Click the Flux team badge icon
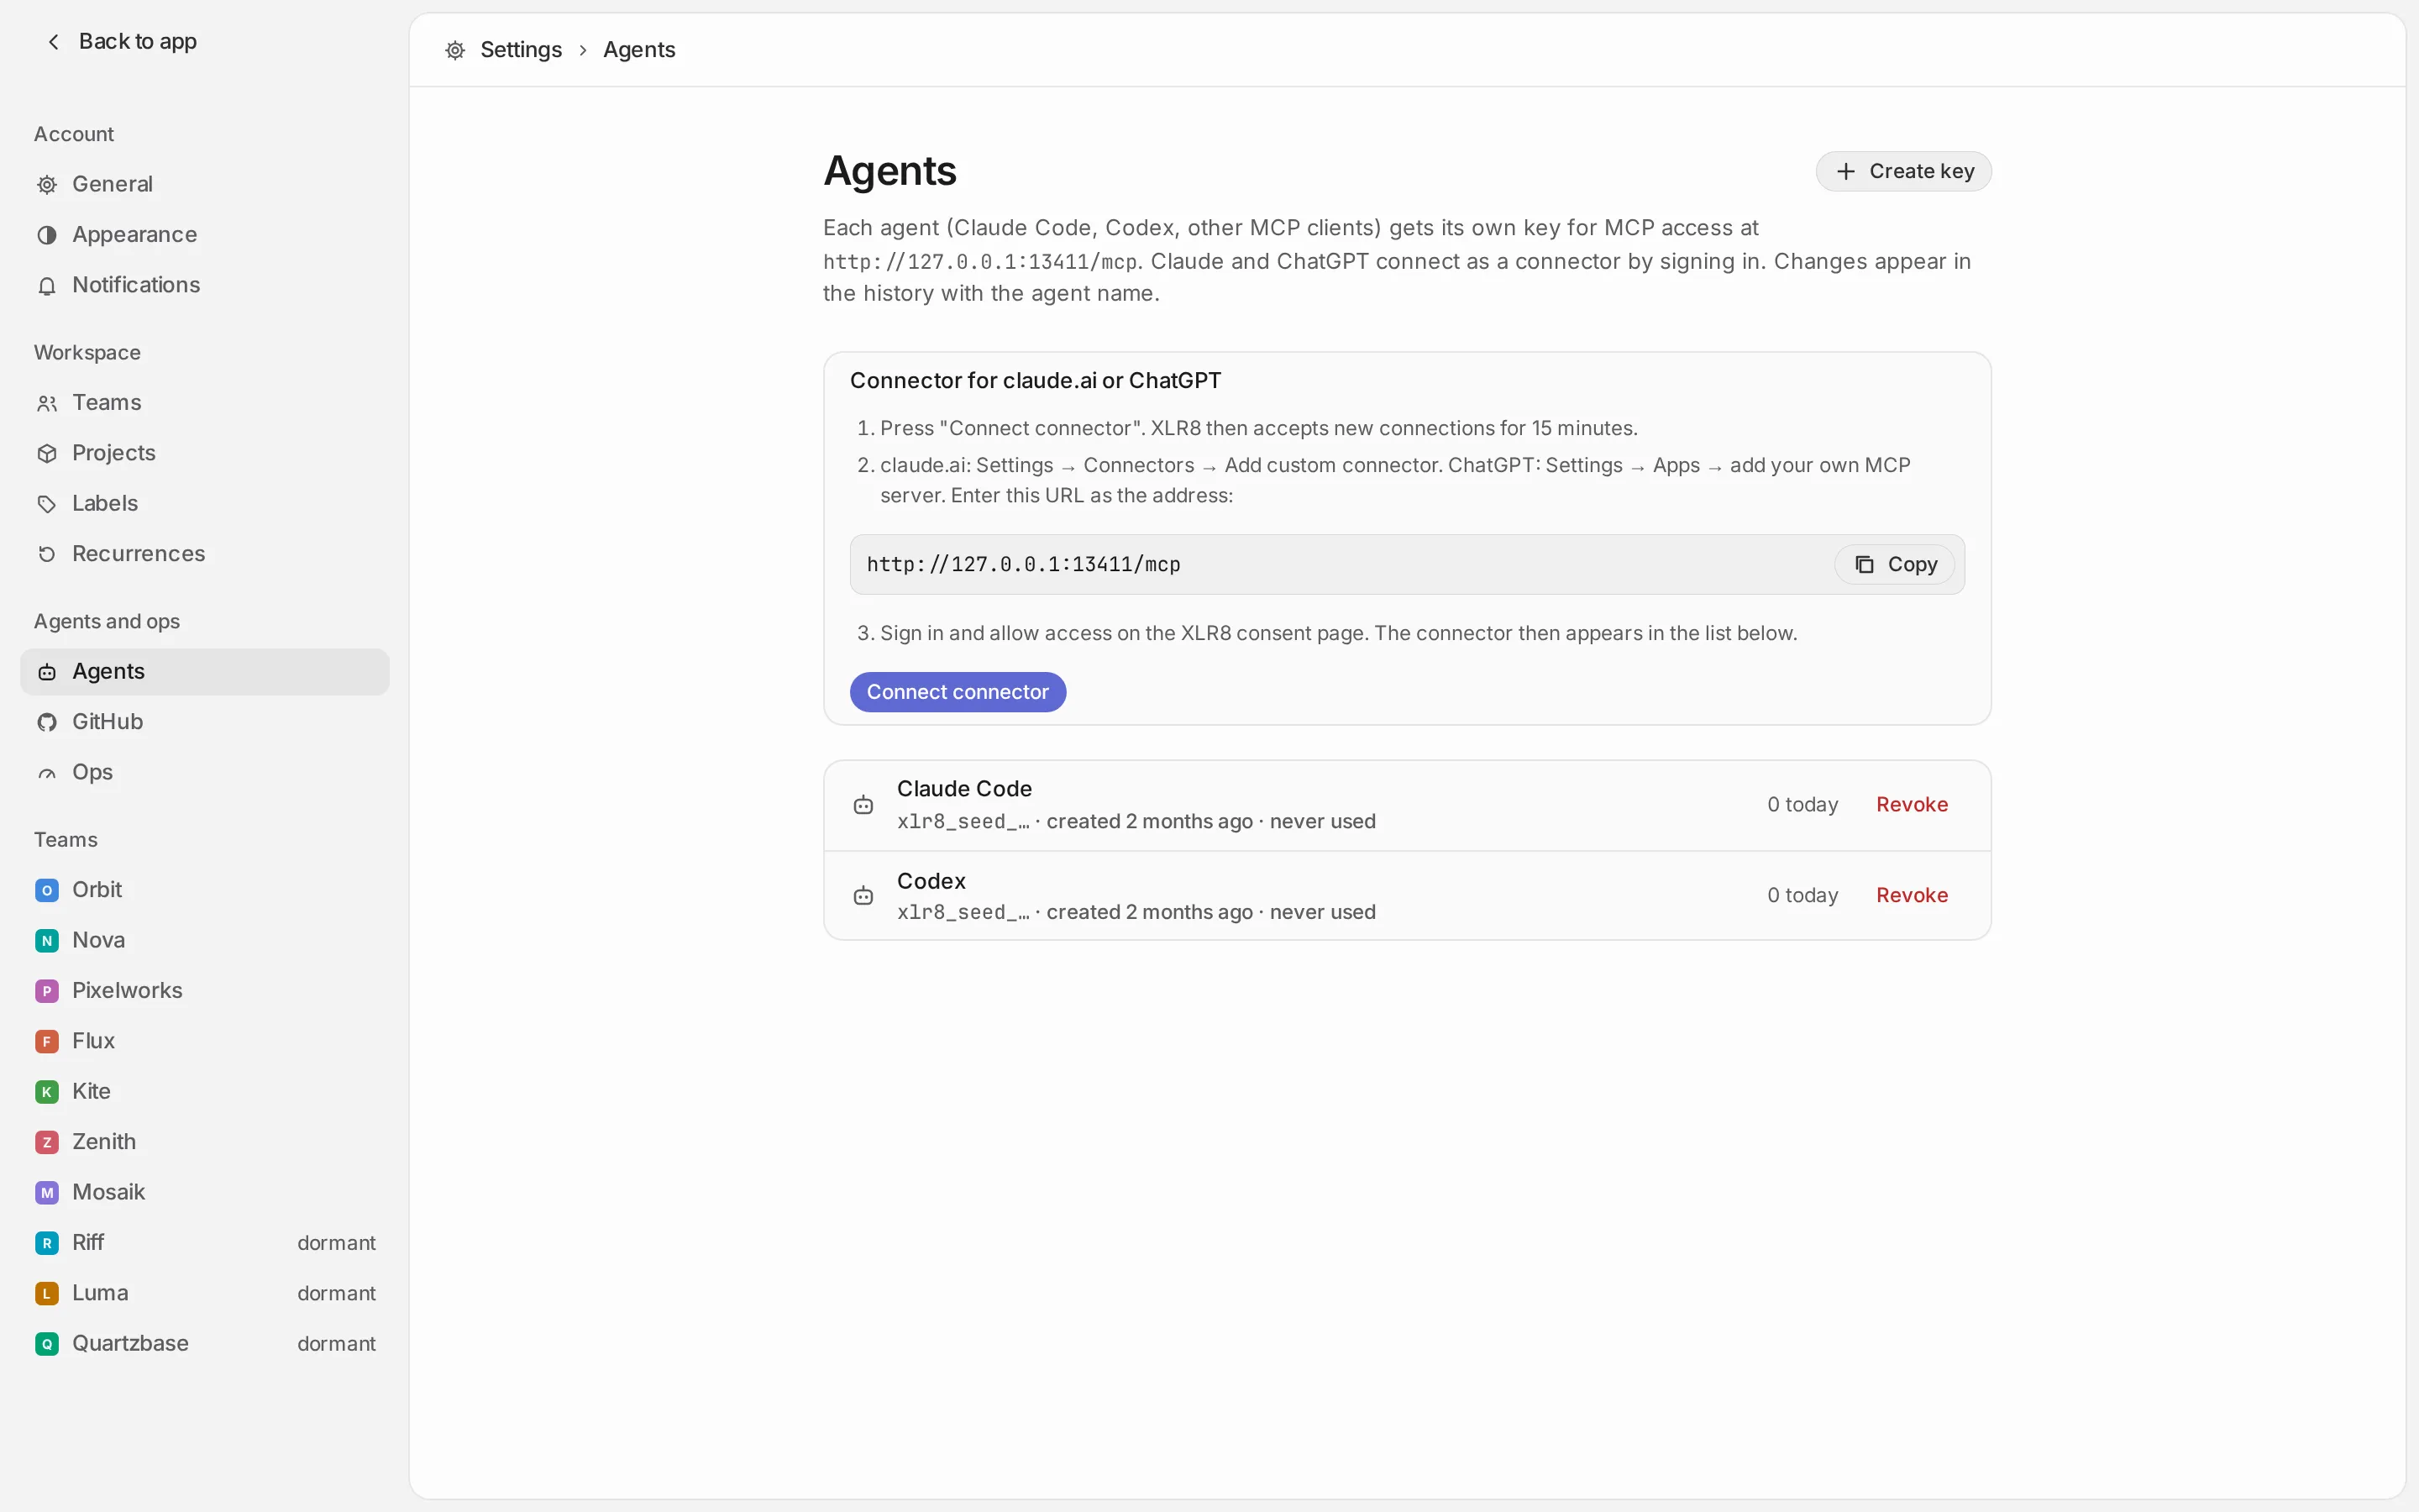 47,1041
